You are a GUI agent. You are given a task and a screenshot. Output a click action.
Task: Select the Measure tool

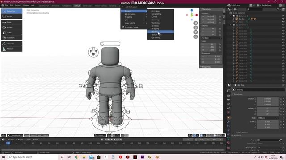pos(12,49)
